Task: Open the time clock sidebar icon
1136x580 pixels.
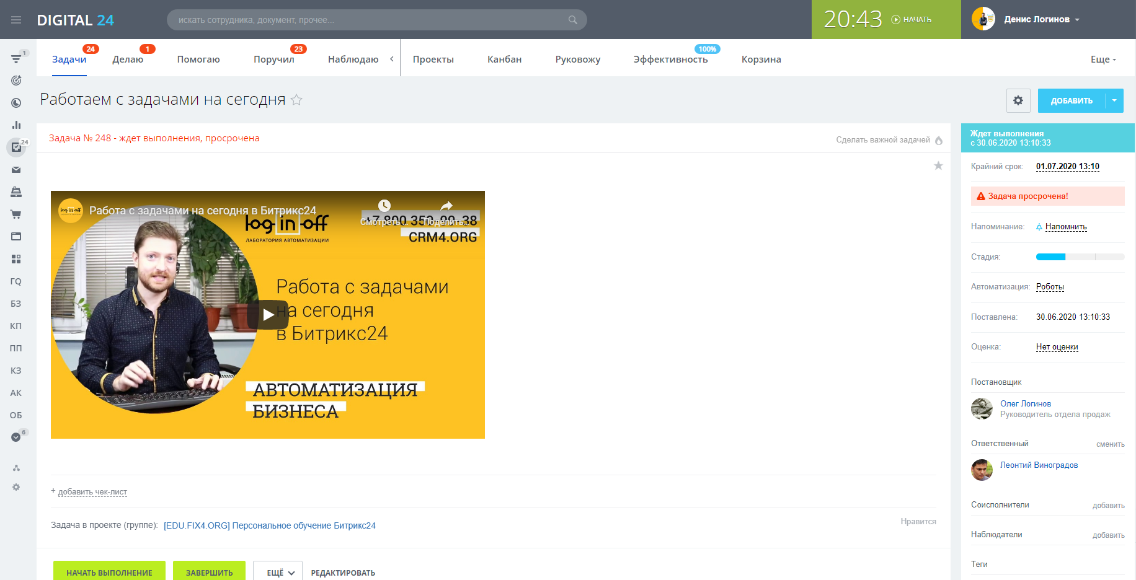Action: (x=16, y=103)
